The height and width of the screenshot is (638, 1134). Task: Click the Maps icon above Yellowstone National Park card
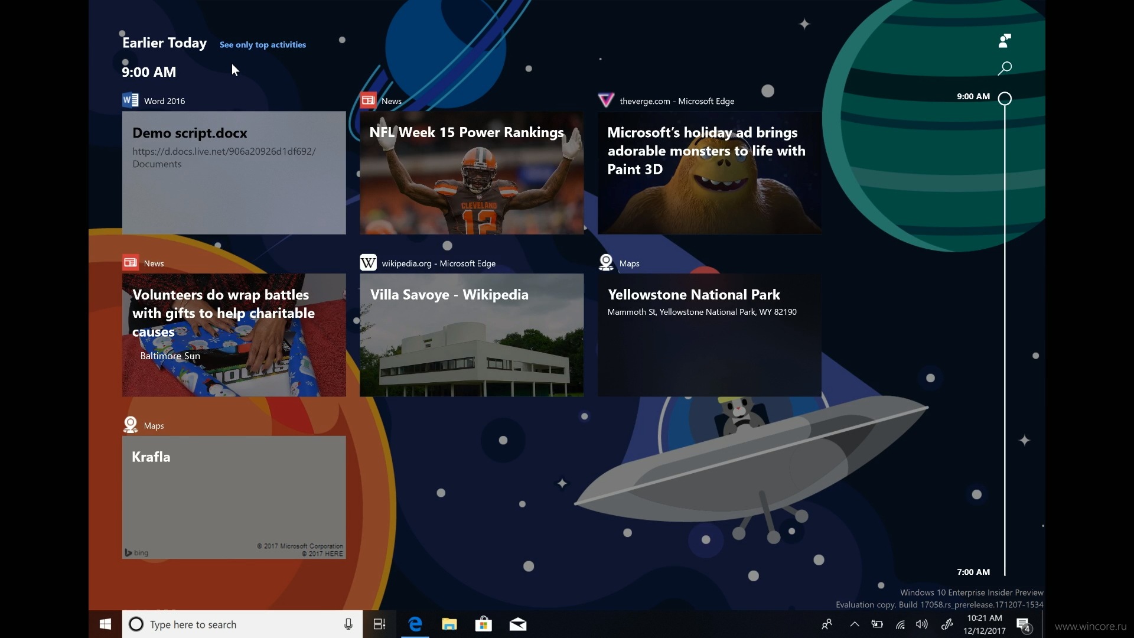pos(606,262)
